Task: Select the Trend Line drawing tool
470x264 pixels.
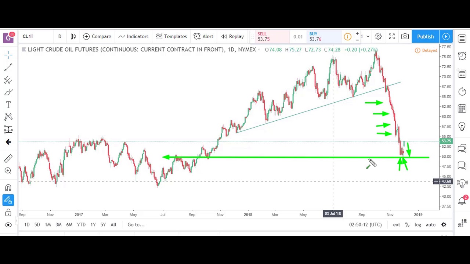Action: click(8, 68)
